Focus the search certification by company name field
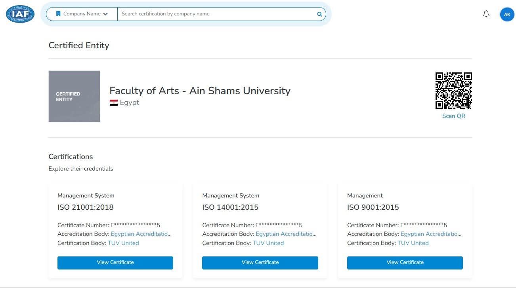Viewport: 516px width, 296px height. coord(217,14)
